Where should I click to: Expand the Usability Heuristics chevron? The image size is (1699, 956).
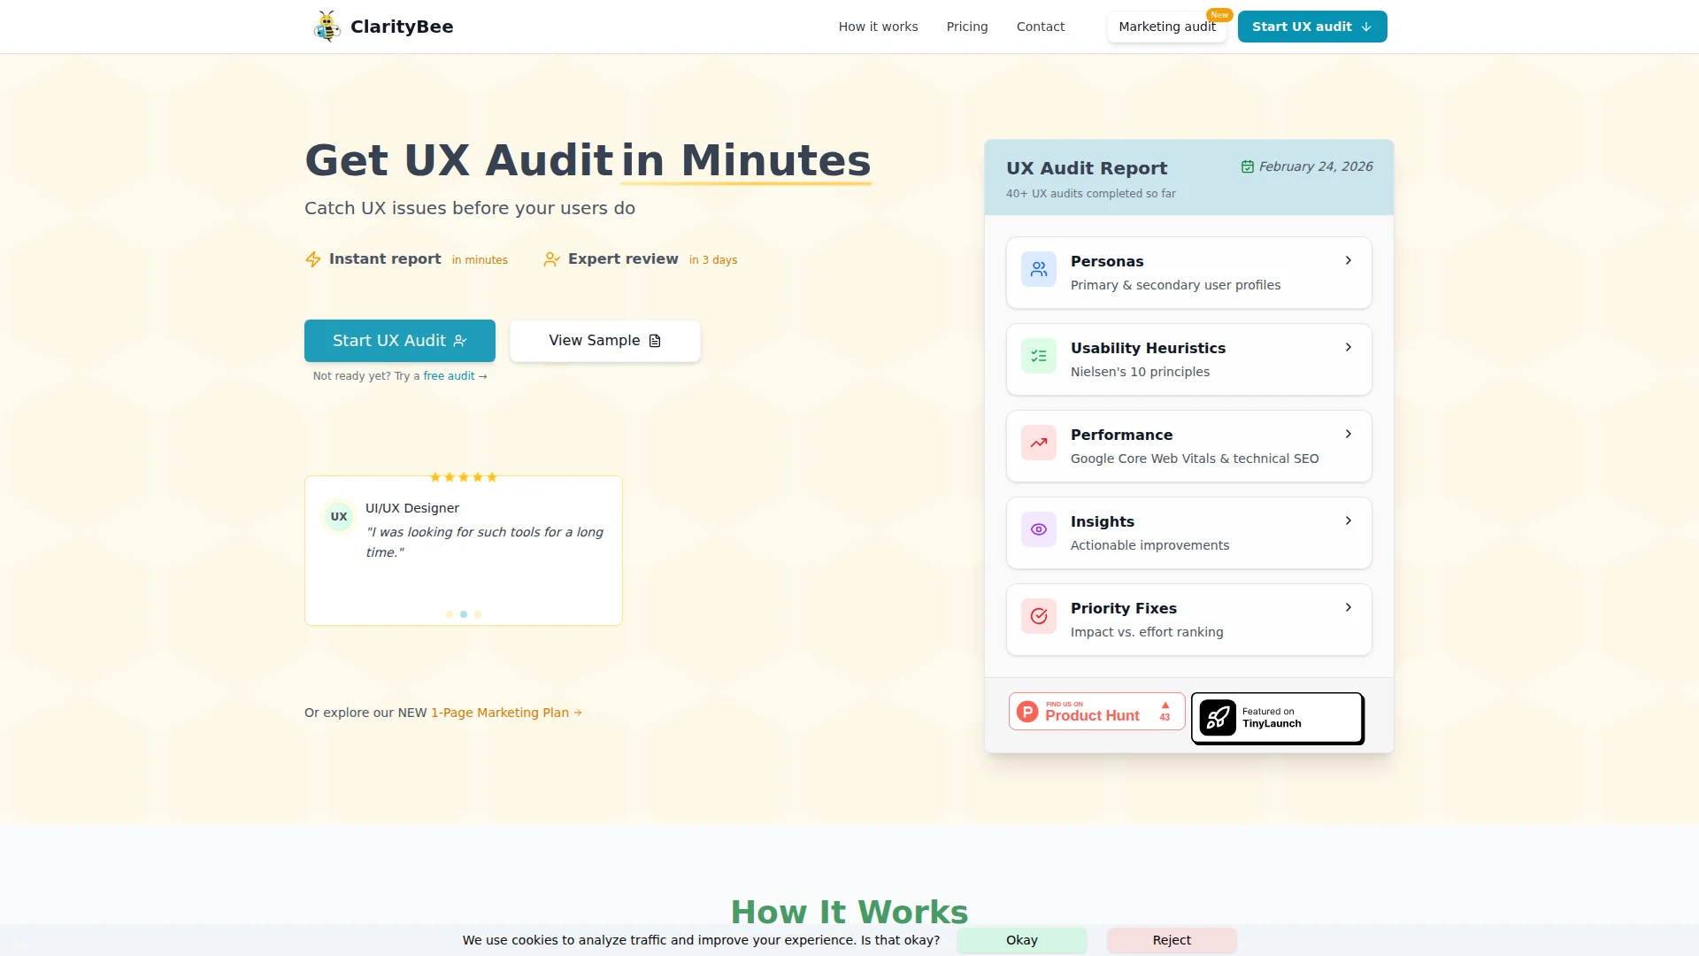click(x=1348, y=347)
